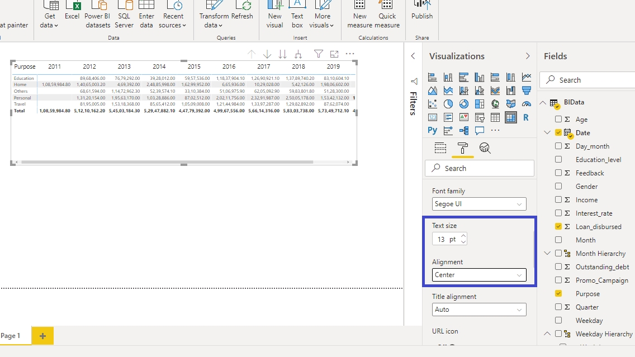Viewport: 635px width, 357px height.
Task: Expand the Filters pane
Action: pyautogui.click(x=413, y=56)
